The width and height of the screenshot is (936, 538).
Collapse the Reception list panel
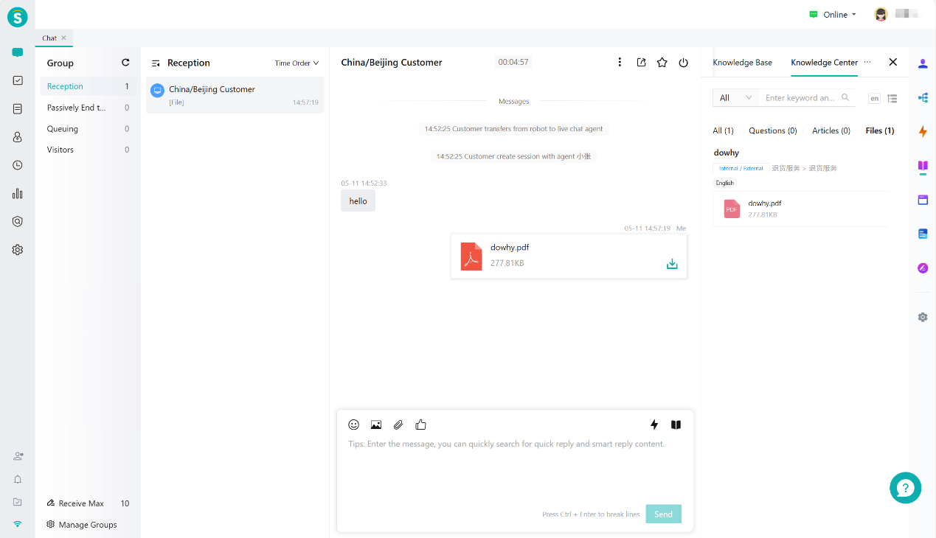pyautogui.click(x=156, y=63)
